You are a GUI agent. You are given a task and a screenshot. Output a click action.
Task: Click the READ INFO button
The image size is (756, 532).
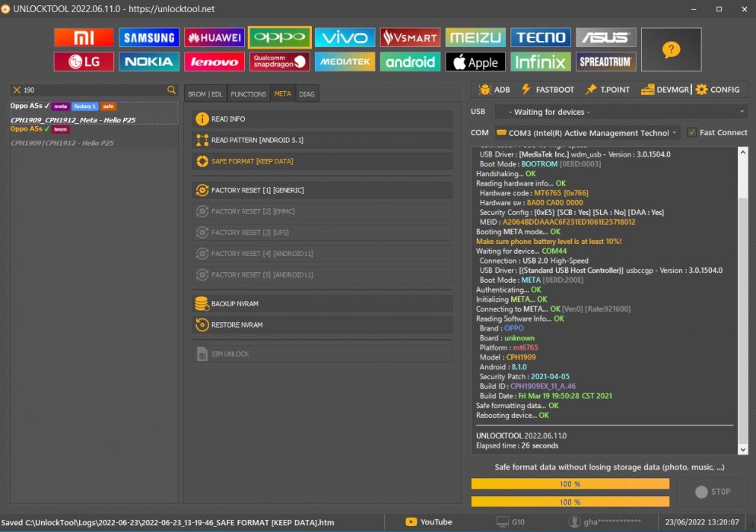[322, 119]
